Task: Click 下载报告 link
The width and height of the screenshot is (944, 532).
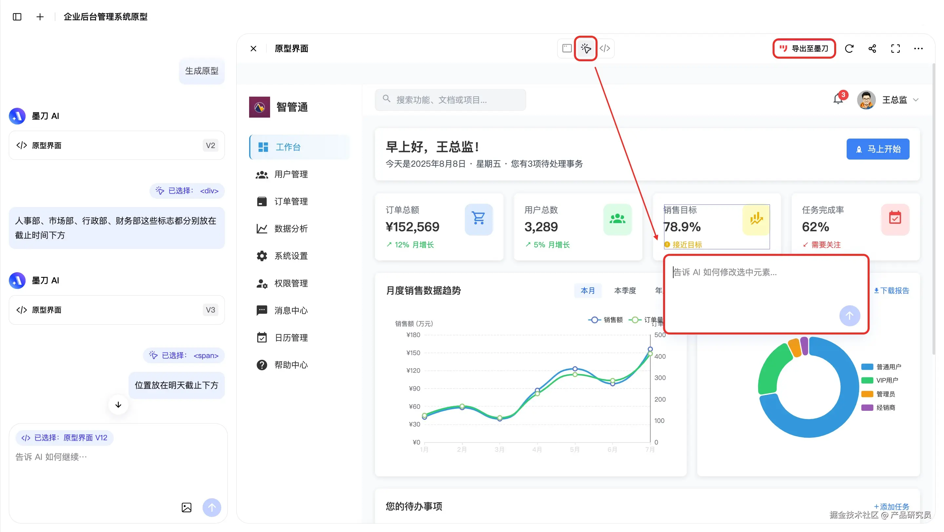Action: (x=892, y=290)
